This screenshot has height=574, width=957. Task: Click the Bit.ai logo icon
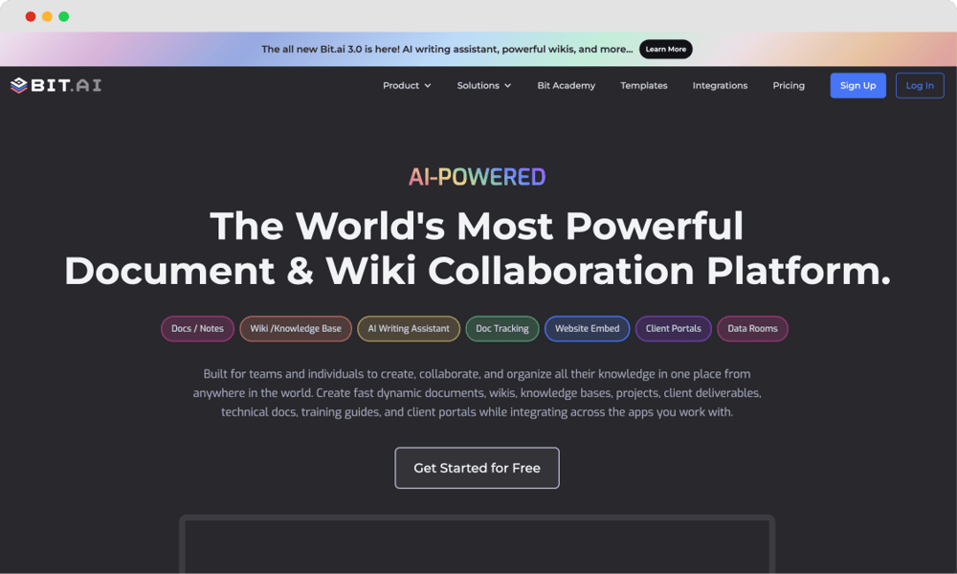point(19,85)
